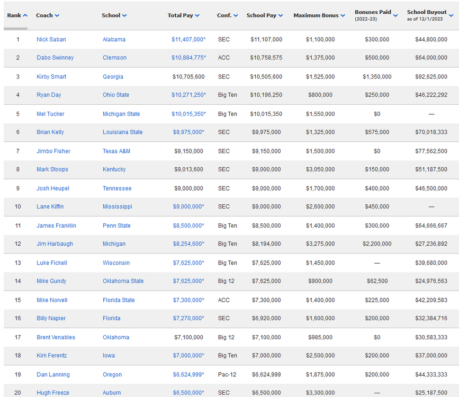
Task: Expand the Maximum Bonus column sort arrow
Action: (x=343, y=16)
